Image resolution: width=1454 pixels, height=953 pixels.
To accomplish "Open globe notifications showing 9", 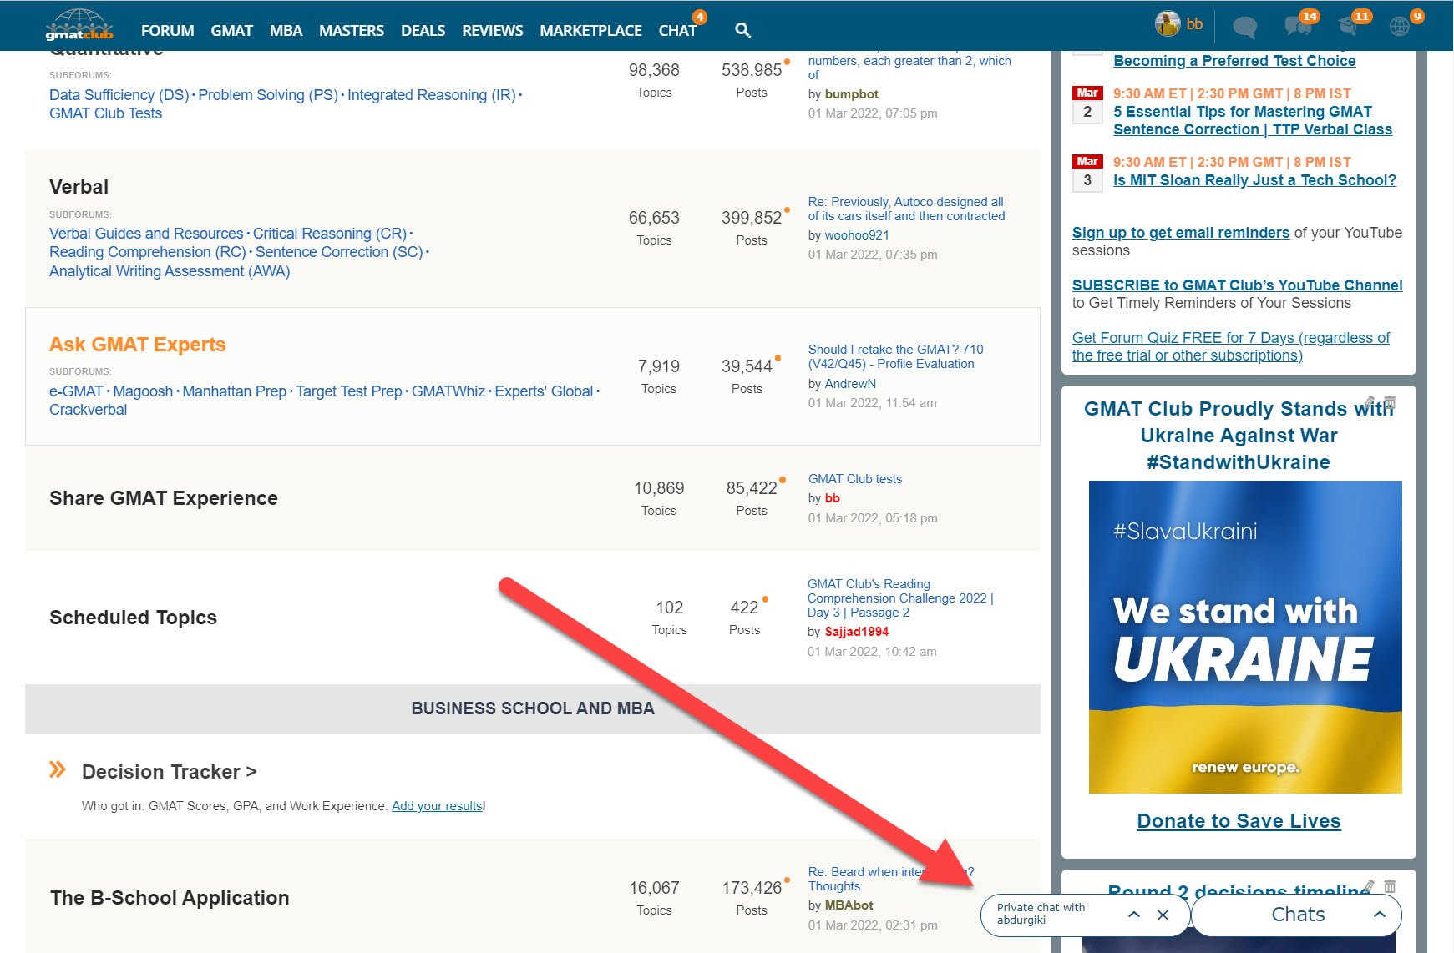I will click(1400, 26).
